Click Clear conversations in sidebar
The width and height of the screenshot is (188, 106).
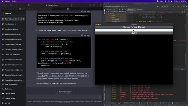(13, 84)
